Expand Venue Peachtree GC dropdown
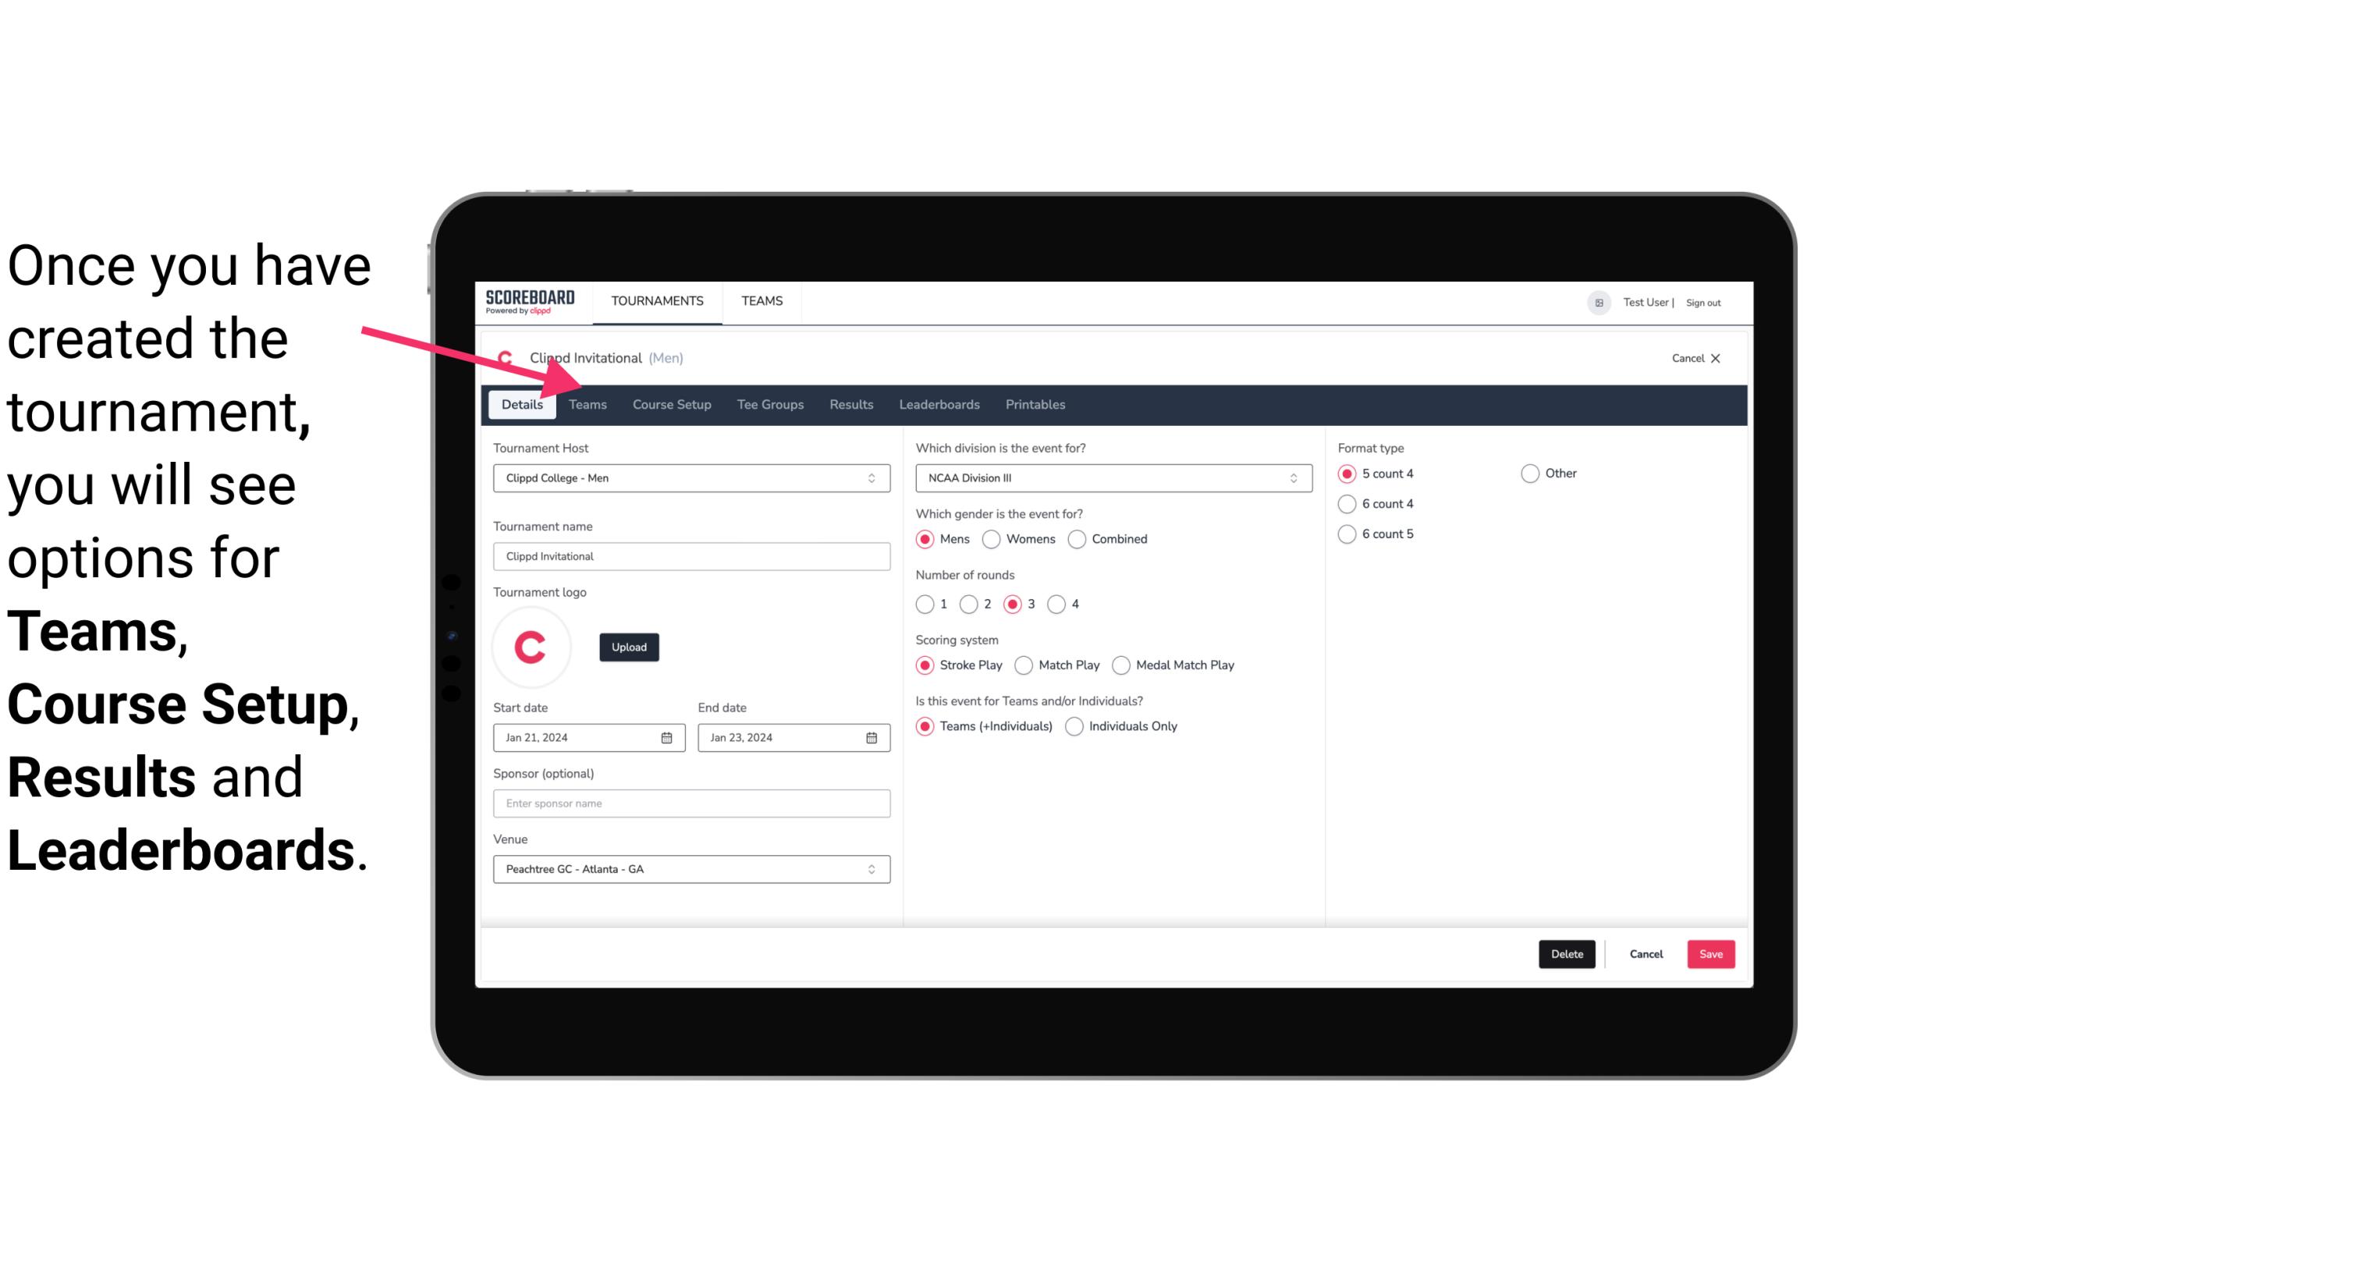 [871, 868]
